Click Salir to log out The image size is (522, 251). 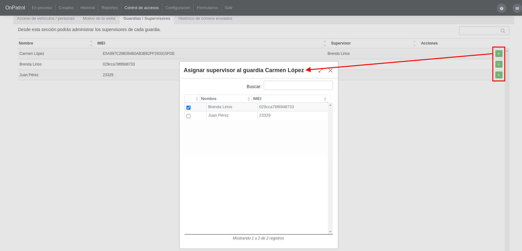pyautogui.click(x=229, y=8)
